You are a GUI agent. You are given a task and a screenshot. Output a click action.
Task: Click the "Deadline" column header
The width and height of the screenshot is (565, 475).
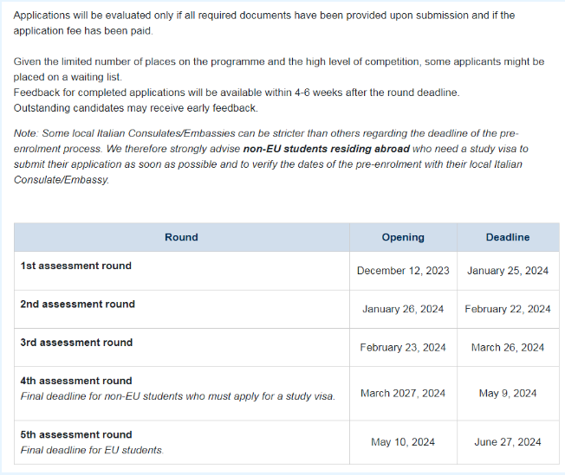[508, 237]
